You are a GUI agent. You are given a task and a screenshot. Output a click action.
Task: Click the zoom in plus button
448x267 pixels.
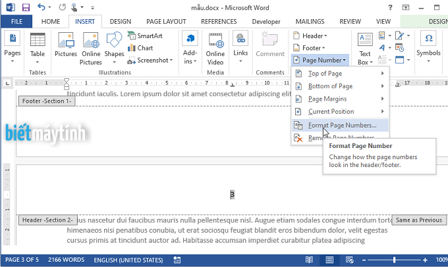(425, 260)
